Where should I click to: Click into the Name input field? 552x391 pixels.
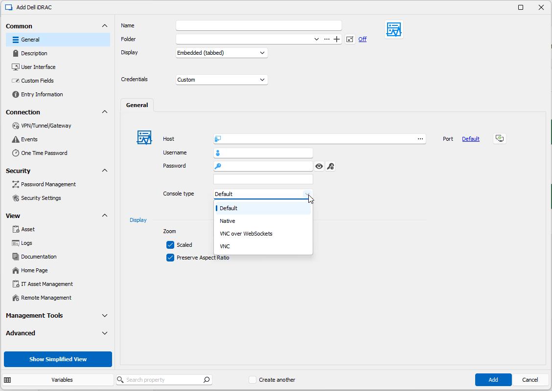point(258,25)
